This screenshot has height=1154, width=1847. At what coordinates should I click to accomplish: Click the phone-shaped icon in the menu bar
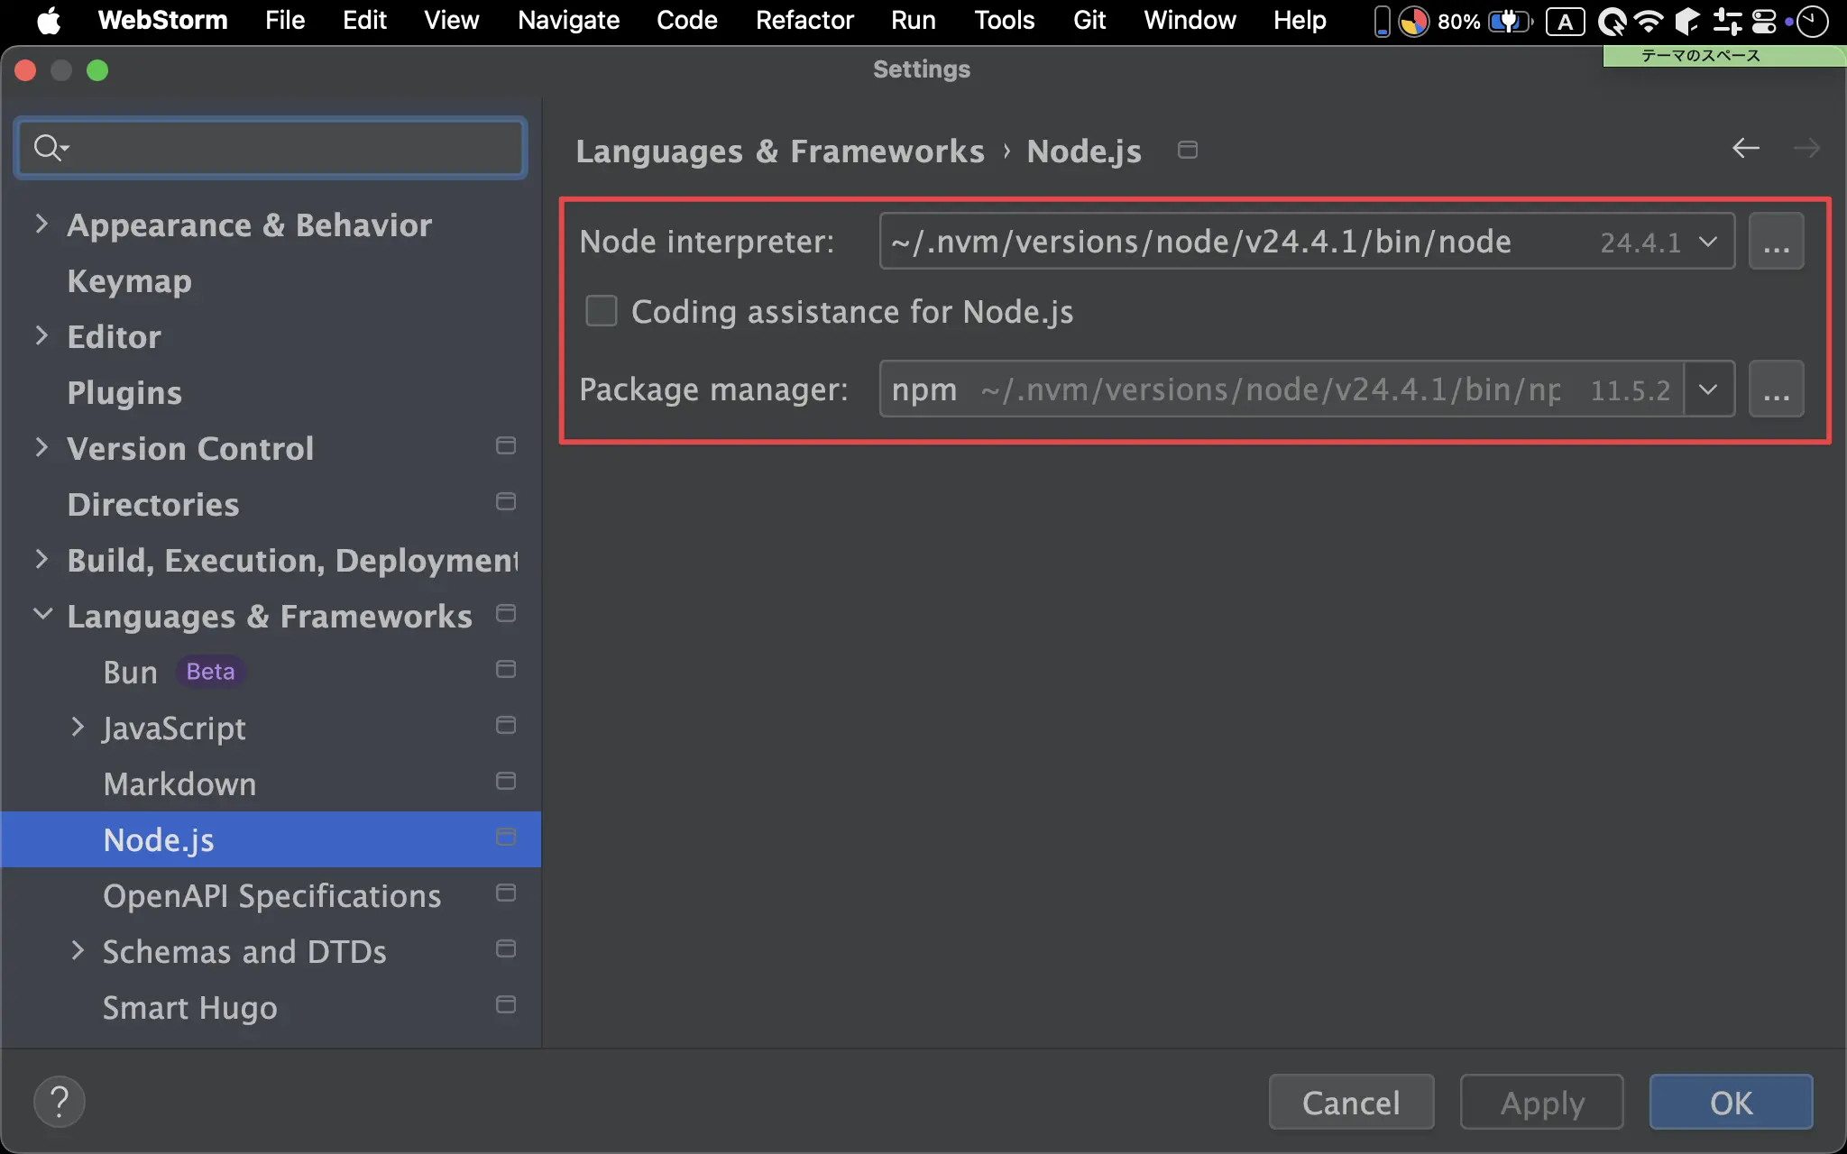1382,22
